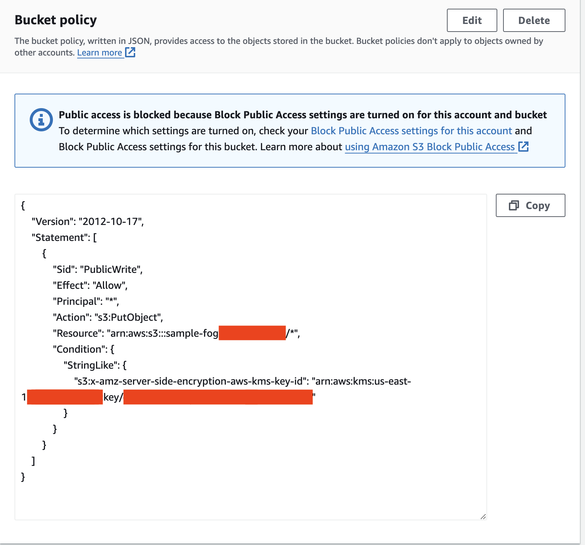Click the s3:PutObject action text

(x=127, y=317)
